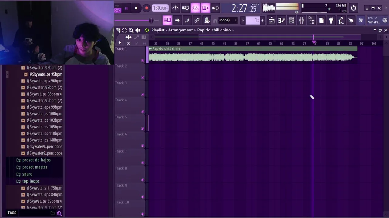
Task: Adjust the main horizontal slider knob
Action: (151, 20)
